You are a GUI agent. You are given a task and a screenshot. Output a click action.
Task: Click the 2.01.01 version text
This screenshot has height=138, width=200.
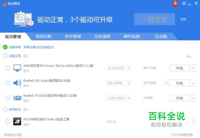(x=111, y=122)
